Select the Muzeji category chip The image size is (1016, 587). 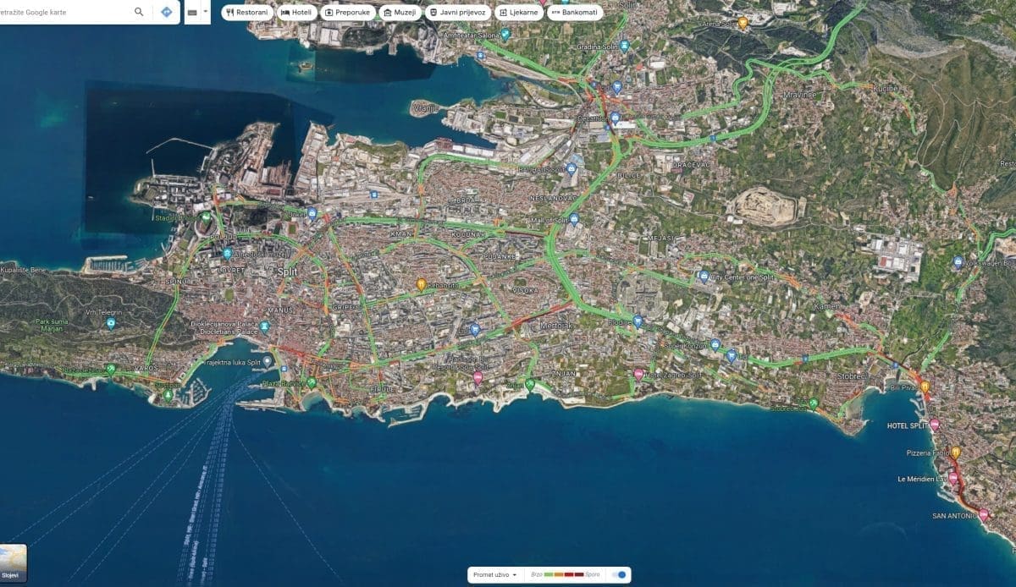click(x=400, y=13)
